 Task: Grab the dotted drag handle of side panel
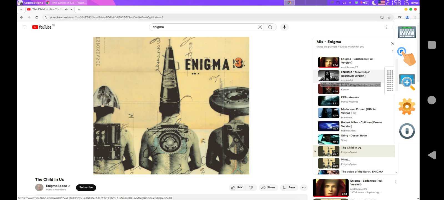(390, 81)
